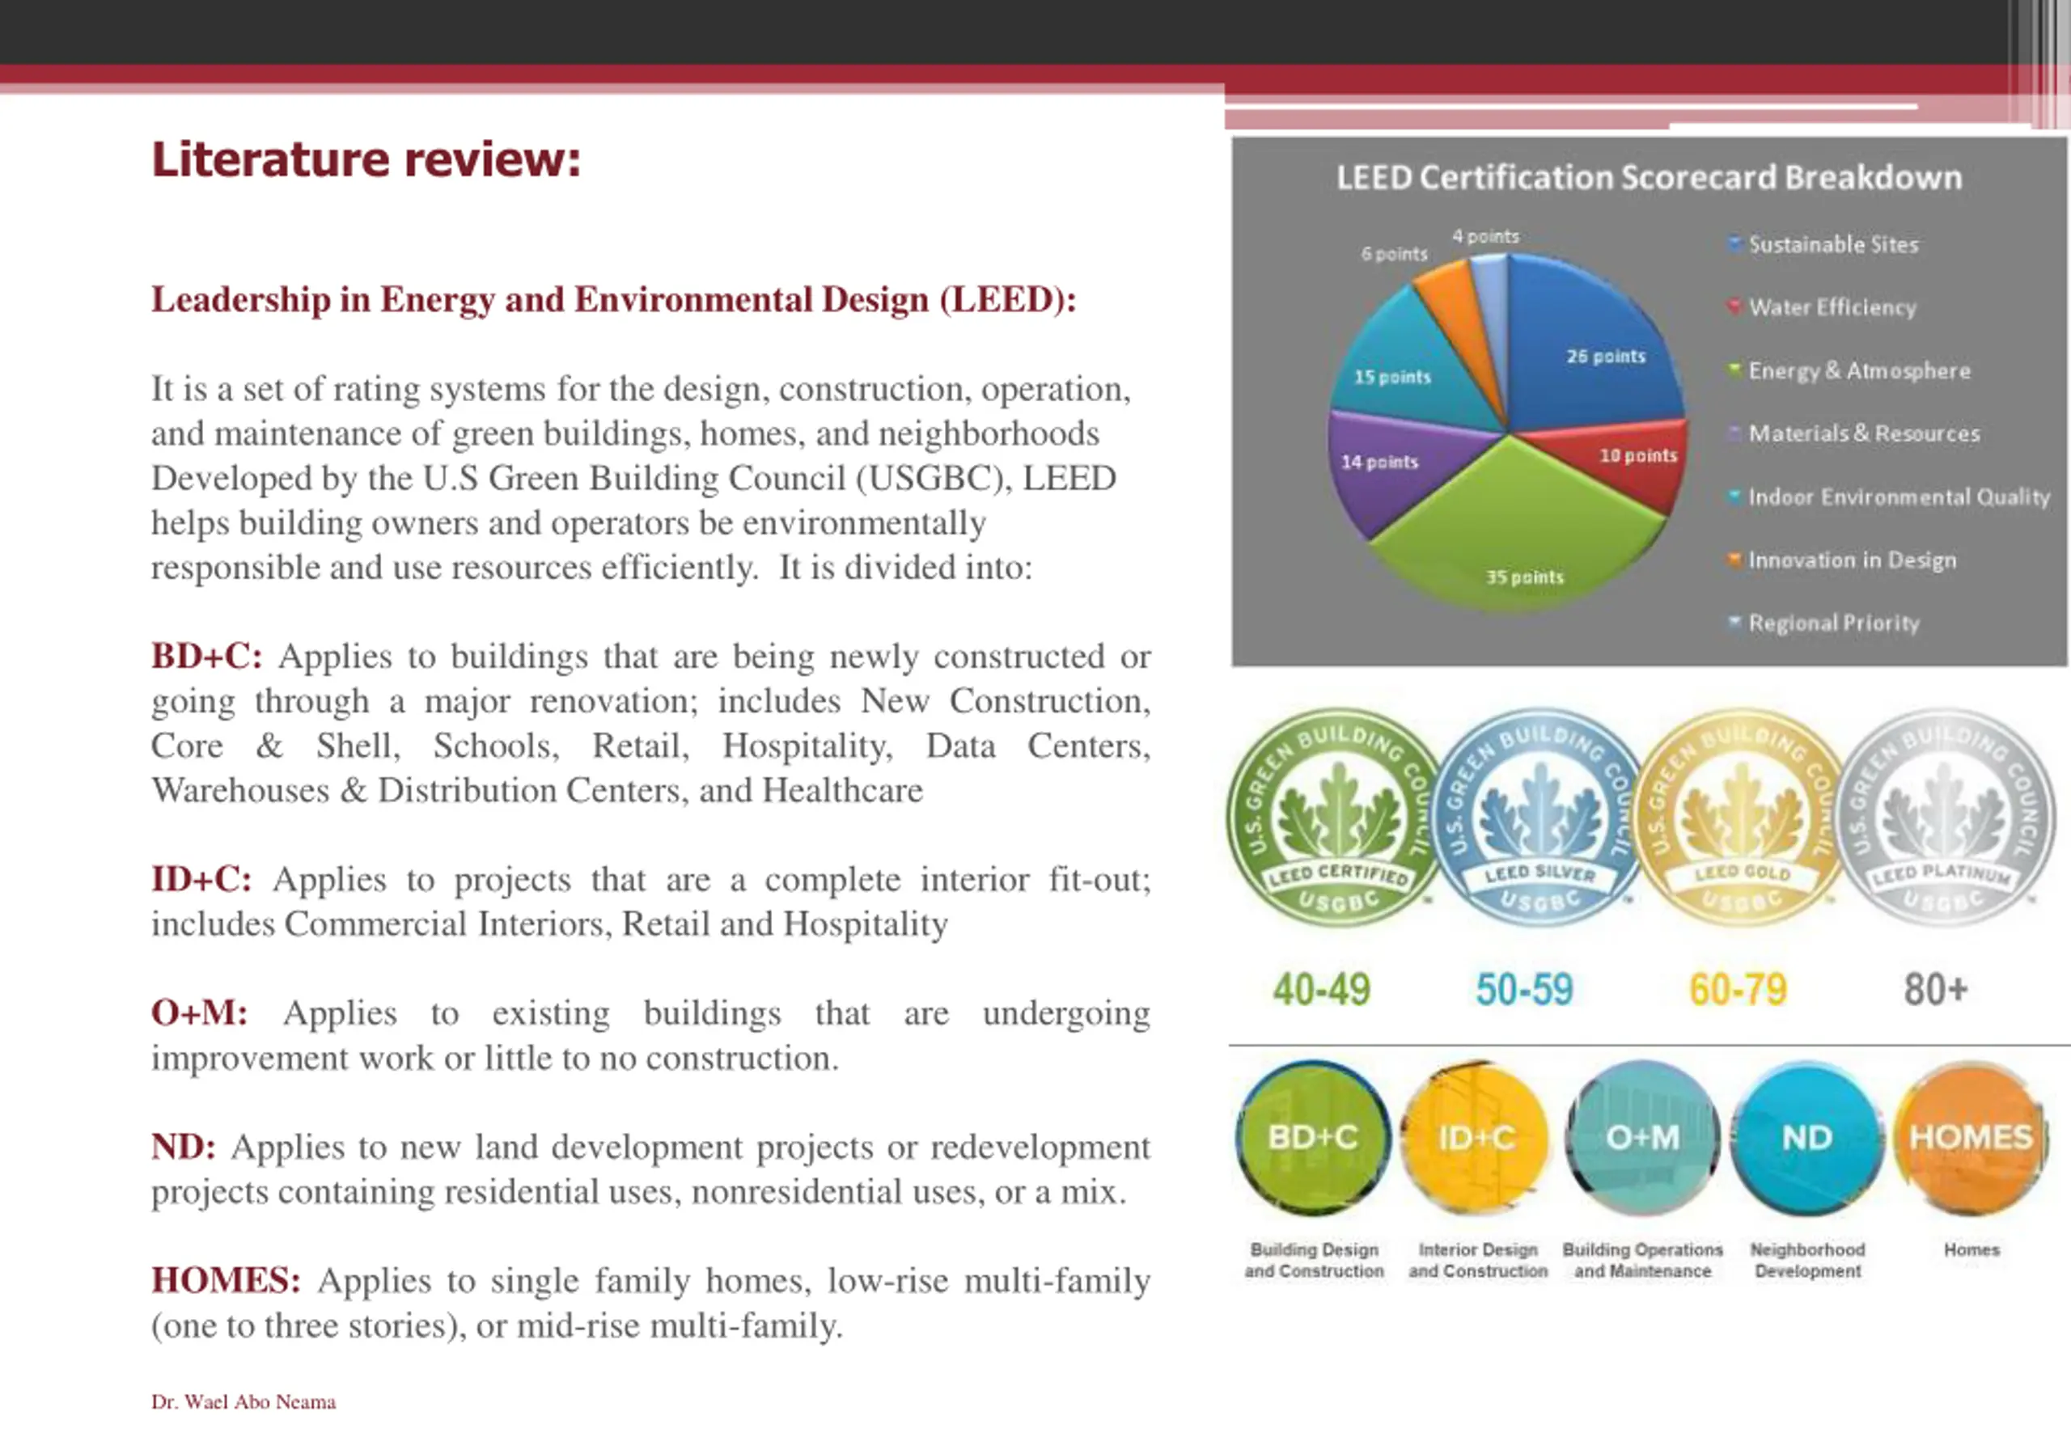
Task: Click the ID+C: bold label in text
Action: pos(201,879)
